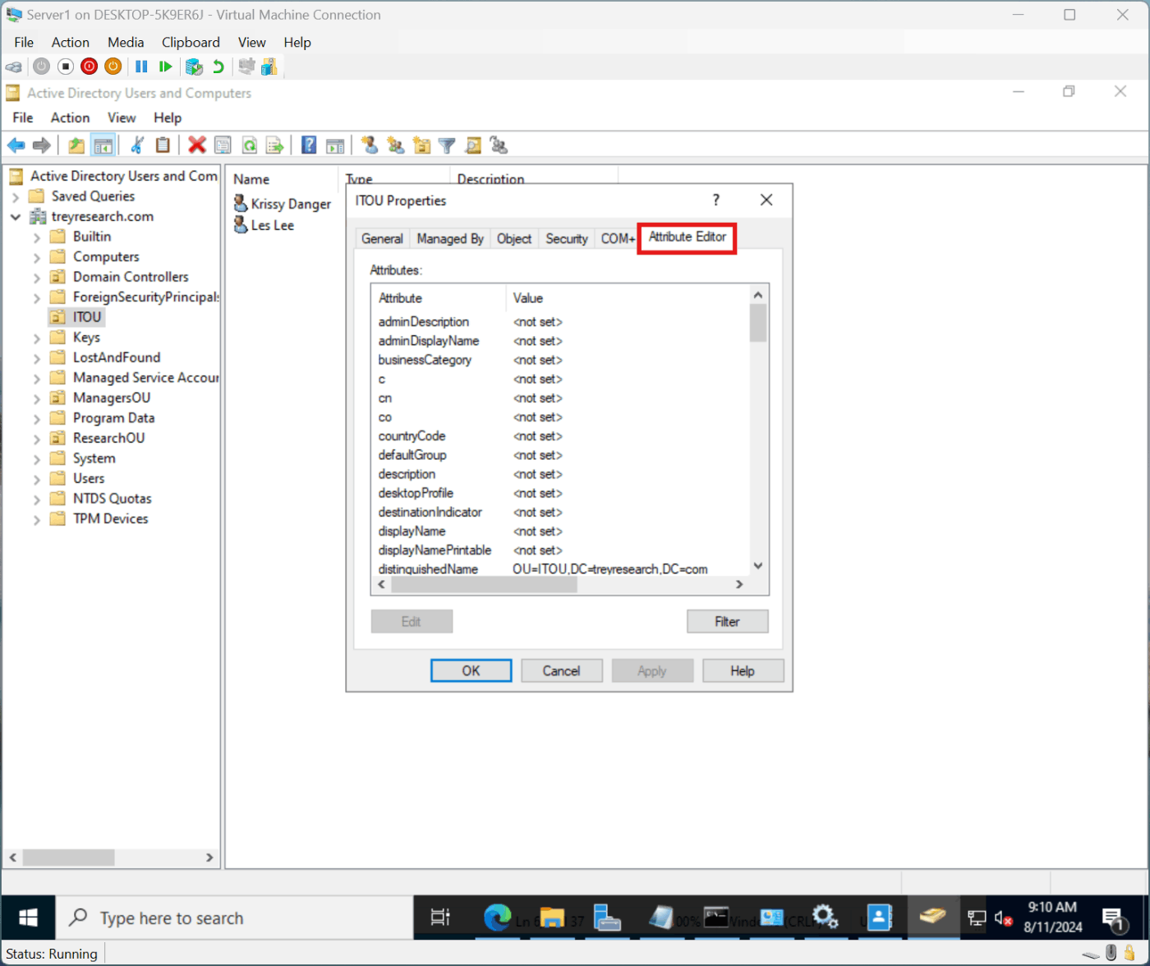The width and height of the screenshot is (1150, 966).
Task: Refresh the view with the toolbar icon
Action: click(249, 146)
